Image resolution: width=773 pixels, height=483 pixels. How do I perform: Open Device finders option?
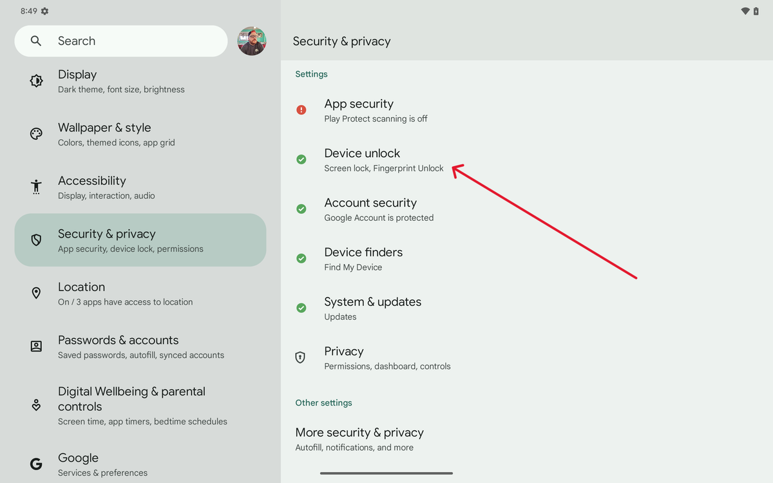point(363,259)
